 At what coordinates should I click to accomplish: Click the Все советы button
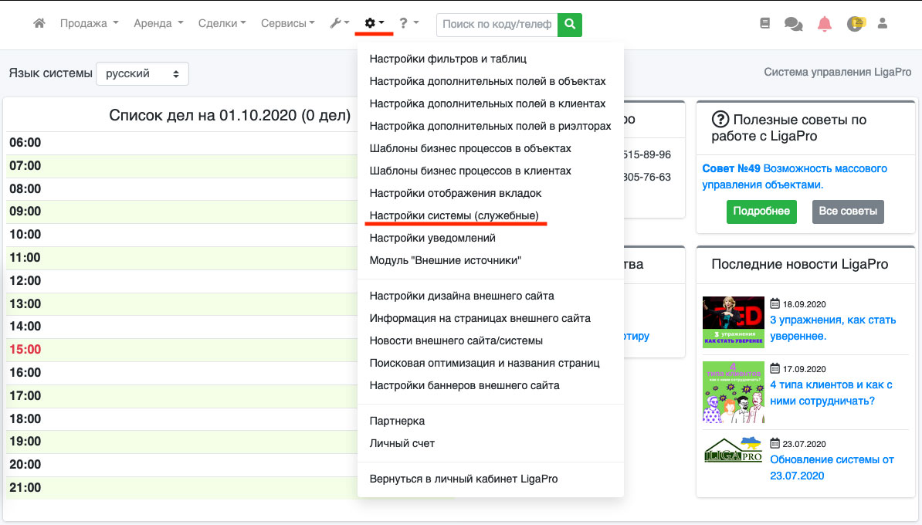click(x=848, y=212)
